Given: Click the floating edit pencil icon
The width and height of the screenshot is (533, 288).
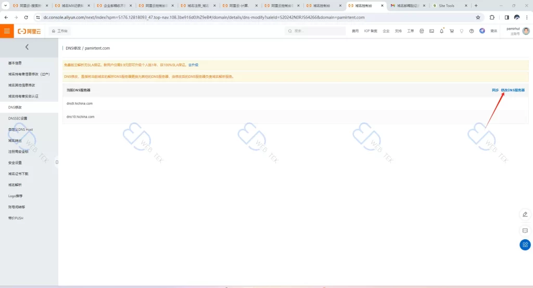Looking at the screenshot, I should [525, 214].
